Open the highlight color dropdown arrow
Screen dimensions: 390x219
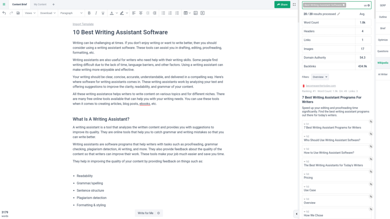[127, 13]
